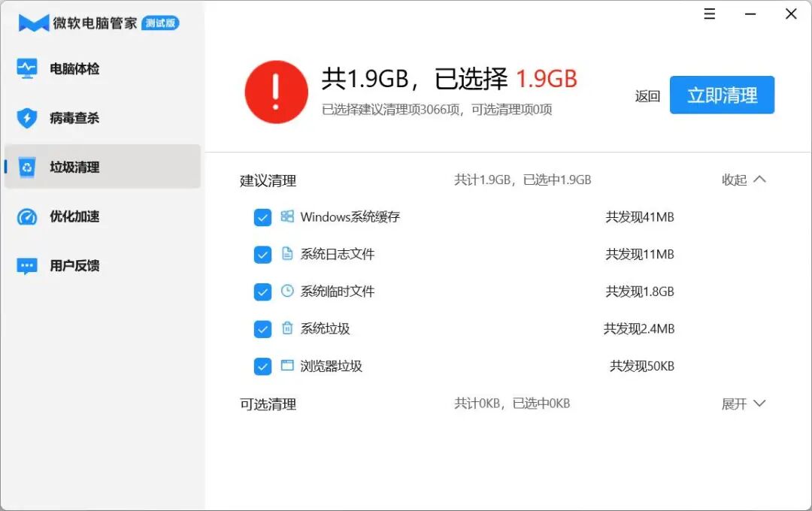
Task: Open the hamburger menu at top right
Action: tap(709, 14)
